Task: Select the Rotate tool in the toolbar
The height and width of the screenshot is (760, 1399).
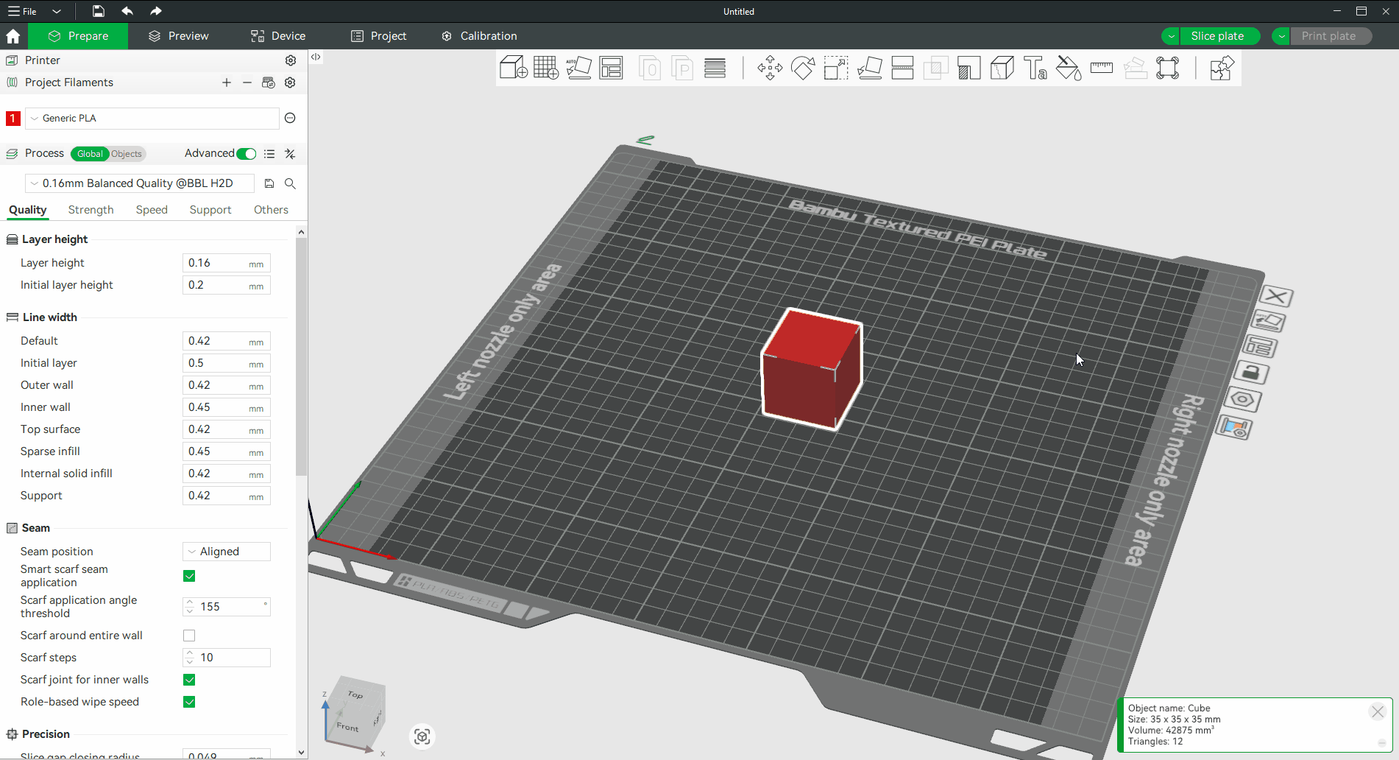Action: 803,68
